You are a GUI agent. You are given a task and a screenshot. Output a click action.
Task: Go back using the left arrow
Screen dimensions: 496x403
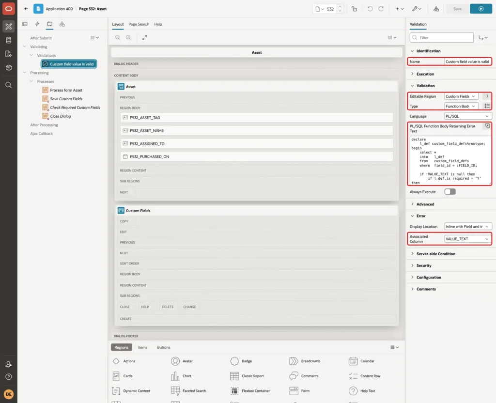tap(26, 9)
